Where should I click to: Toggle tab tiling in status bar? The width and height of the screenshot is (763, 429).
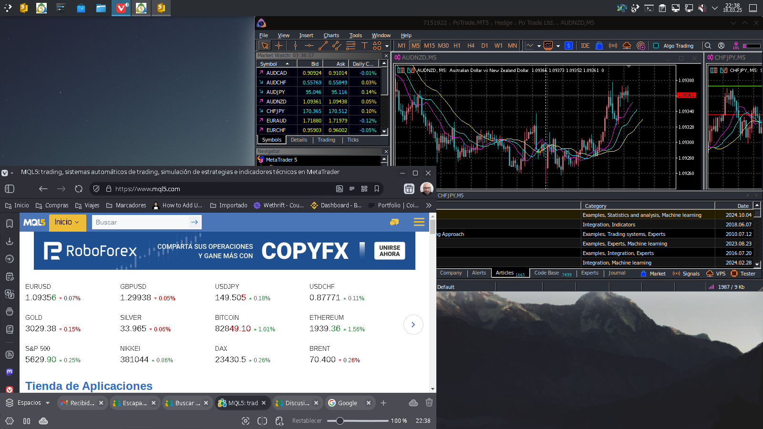click(262, 421)
